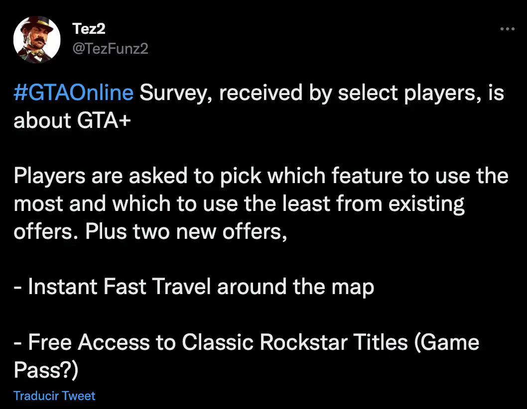Select the 'about GTA+' line

pyautogui.click(x=72, y=120)
